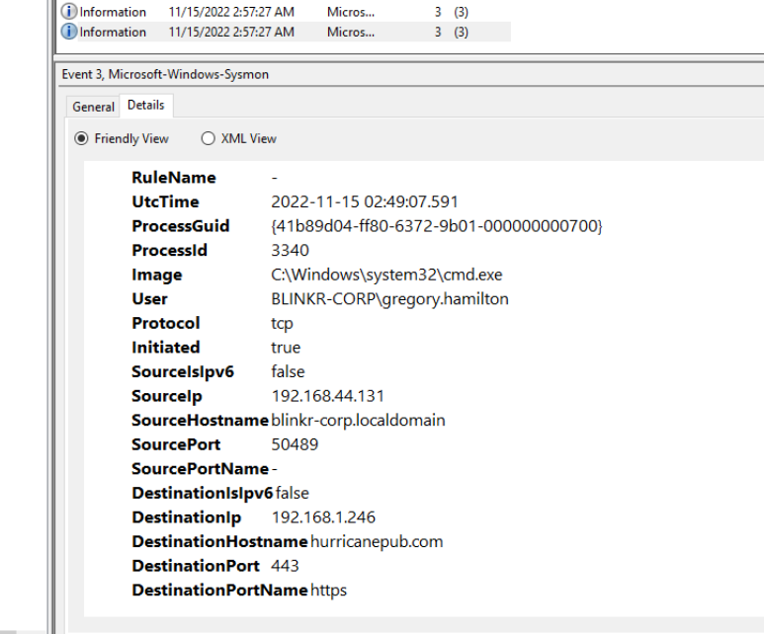Open the Details tab
This screenshot has width=764, height=634.
click(145, 106)
